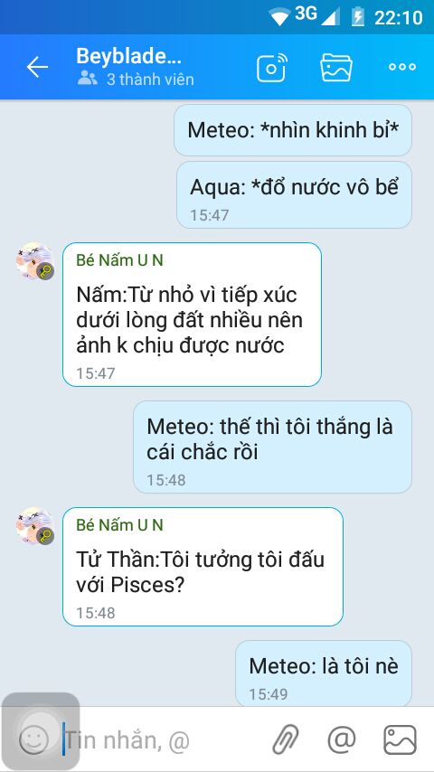Tap Bé Nấm avatar beside Tử Thần message
Image resolution: width=434 pixels, height=772 pixels.
pos(34,526)
